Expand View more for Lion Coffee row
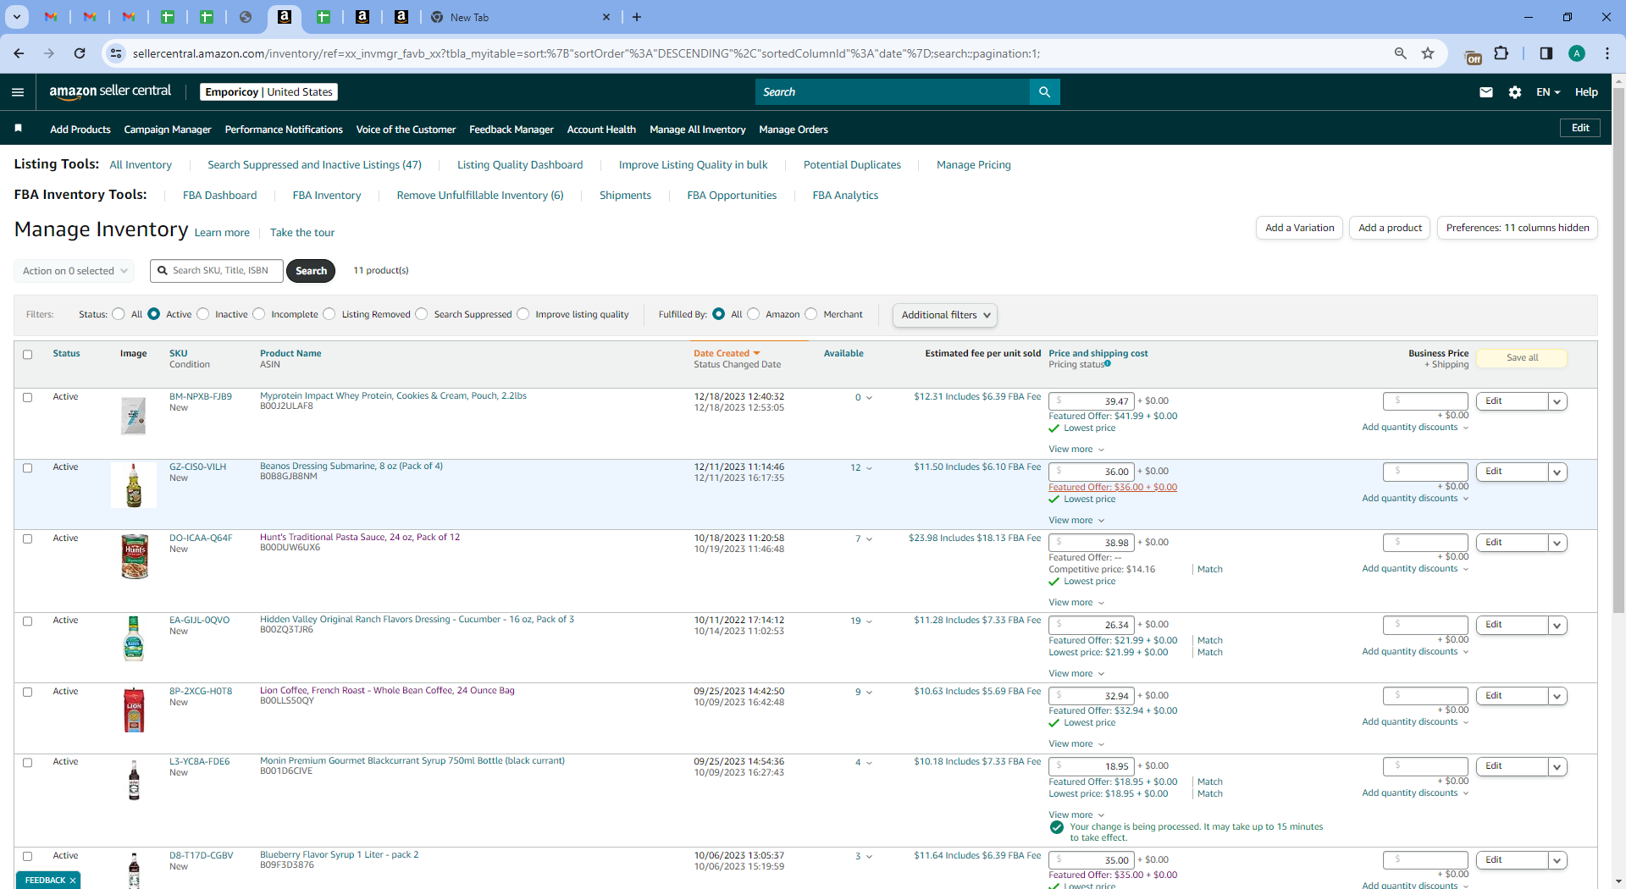 [x=1076, y=744]
